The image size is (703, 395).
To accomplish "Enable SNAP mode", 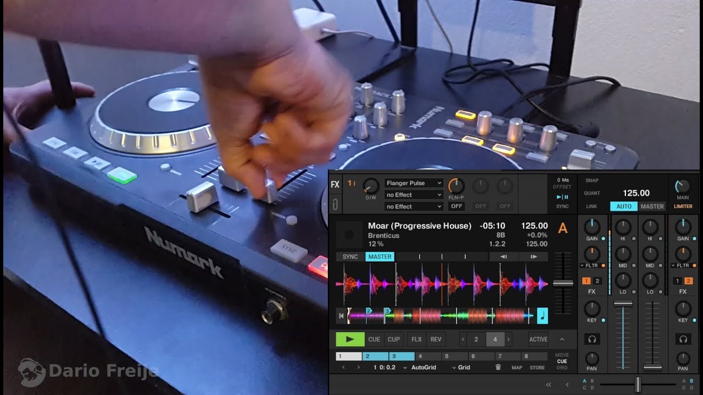I will tap(592, 180).
